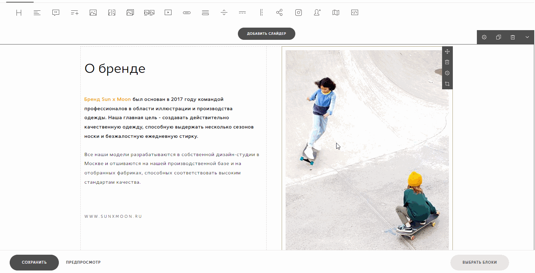The width and height of the screenshot is (535, 273).
Task: Select the move handle on the image block
Action: (x=447, y=52)
